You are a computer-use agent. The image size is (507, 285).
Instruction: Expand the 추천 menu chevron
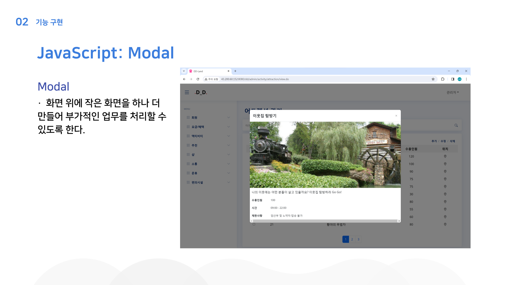[229, 145]
